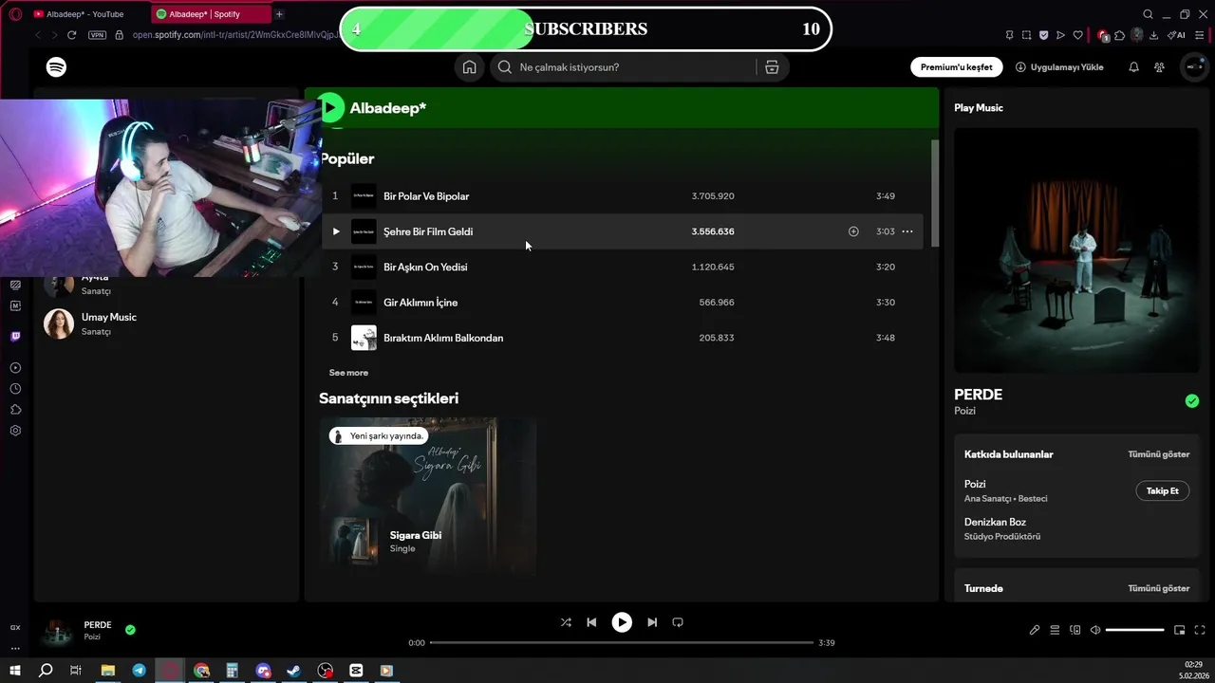Take a snapshot with Opera snapshot icon

pos(1026,35)
